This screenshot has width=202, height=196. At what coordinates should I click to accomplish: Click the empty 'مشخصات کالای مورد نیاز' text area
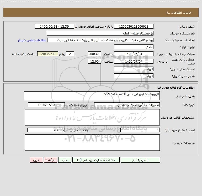coord(92,117)
